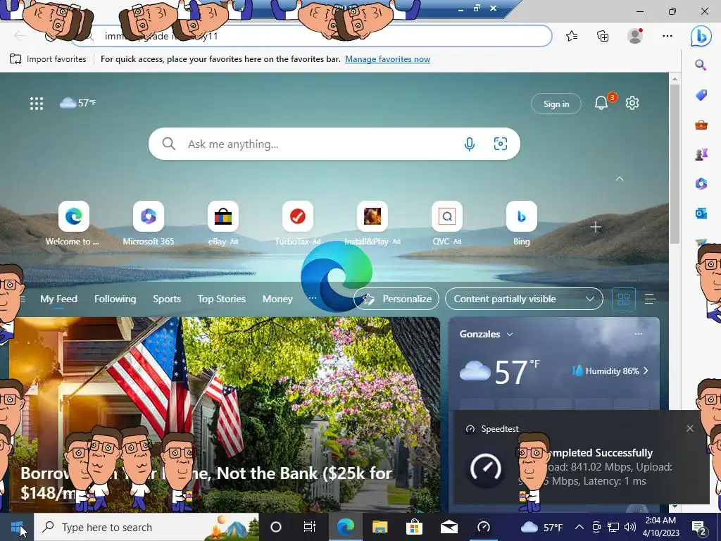The image size is (721, 541).
Task: Open the sidebar Tools briefcase icon
Action: pyautogui.click(x=701, y=124)
